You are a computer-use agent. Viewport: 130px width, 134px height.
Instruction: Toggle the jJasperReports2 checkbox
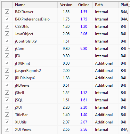pos(7,70)
